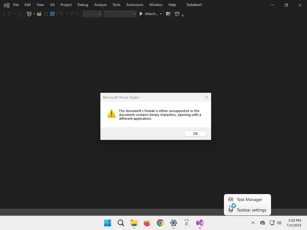Click OK in the warning dialog

[195, 133]
